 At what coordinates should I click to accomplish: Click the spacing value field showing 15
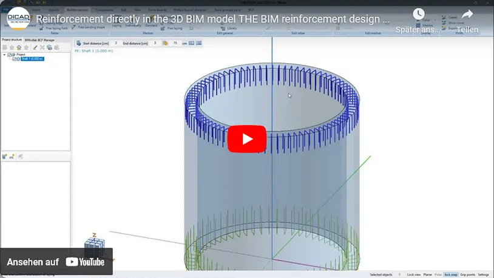point(175,43)
